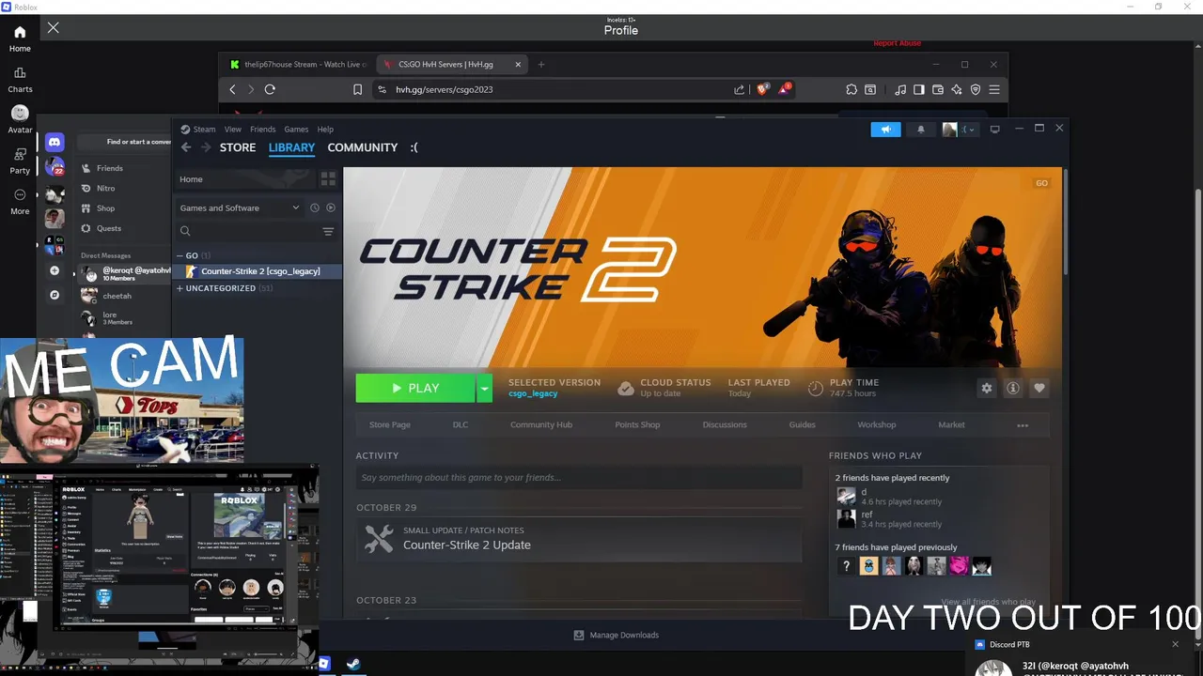This screenshot has width=1203, height=676.
Task: Open Roblox Charts page
Action: pyautogui.click(x=20, y=80)
